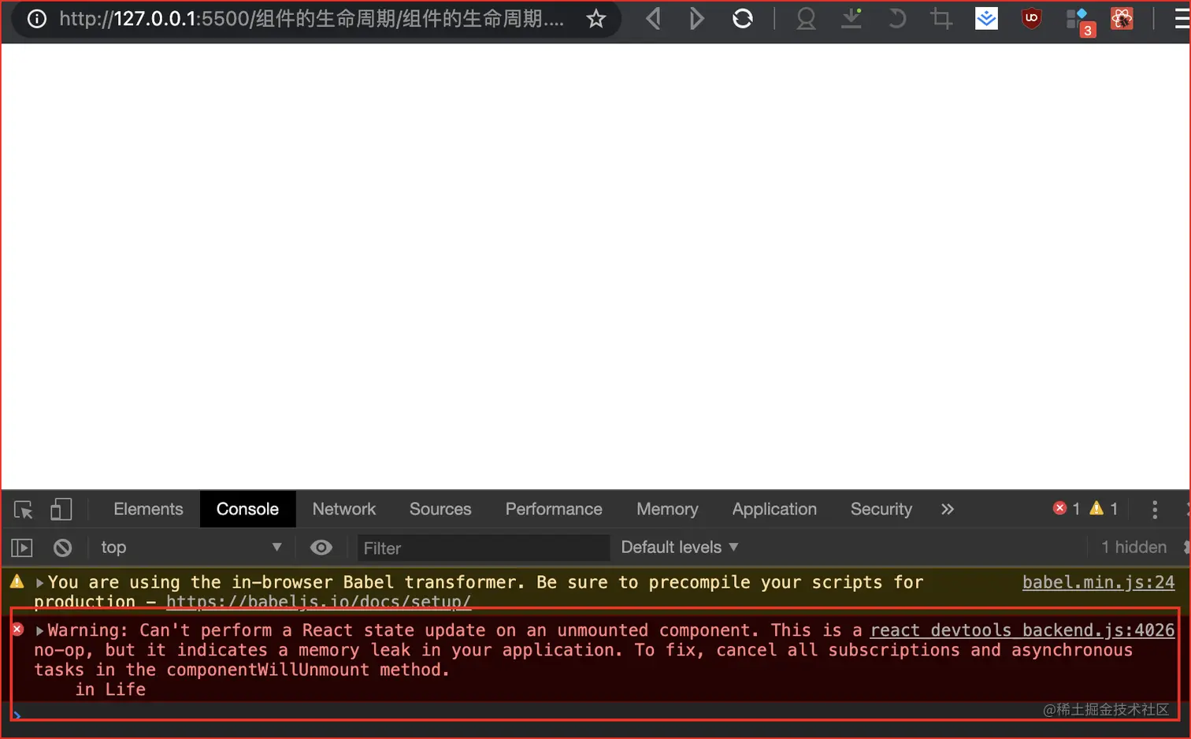
Task: Clear the console
Action: (62, 548)
